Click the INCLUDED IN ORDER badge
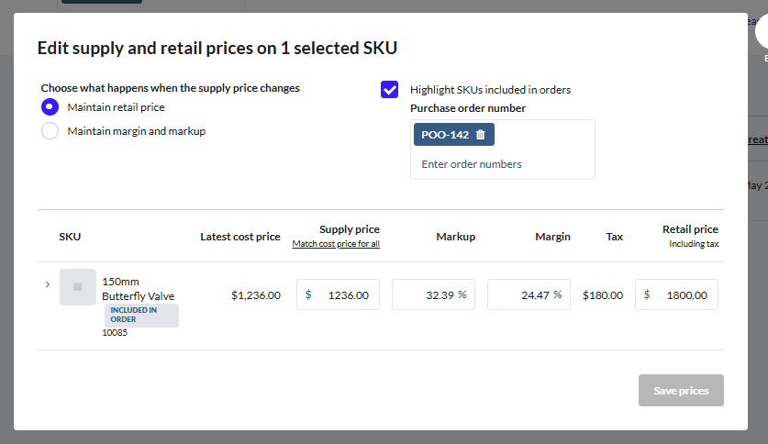This screenshot has width=768, height=444. tap(141, 316)
